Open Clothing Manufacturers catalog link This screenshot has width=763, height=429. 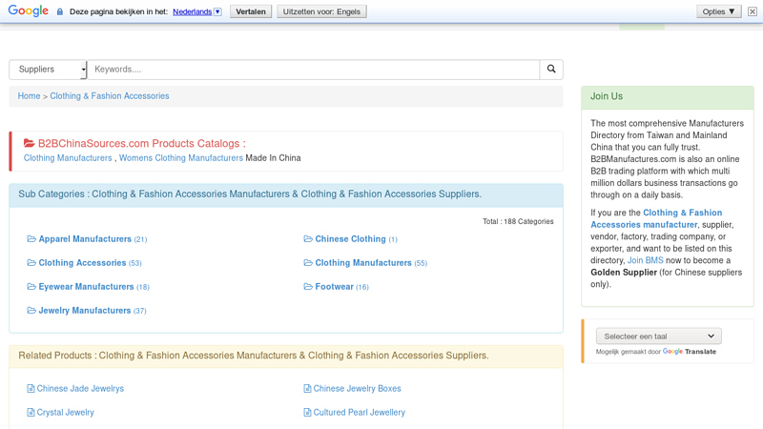tap(68, 157)
